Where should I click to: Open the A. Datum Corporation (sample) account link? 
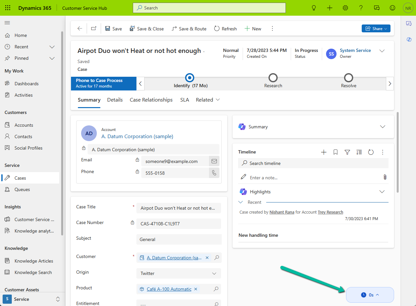tap(137, 137)
